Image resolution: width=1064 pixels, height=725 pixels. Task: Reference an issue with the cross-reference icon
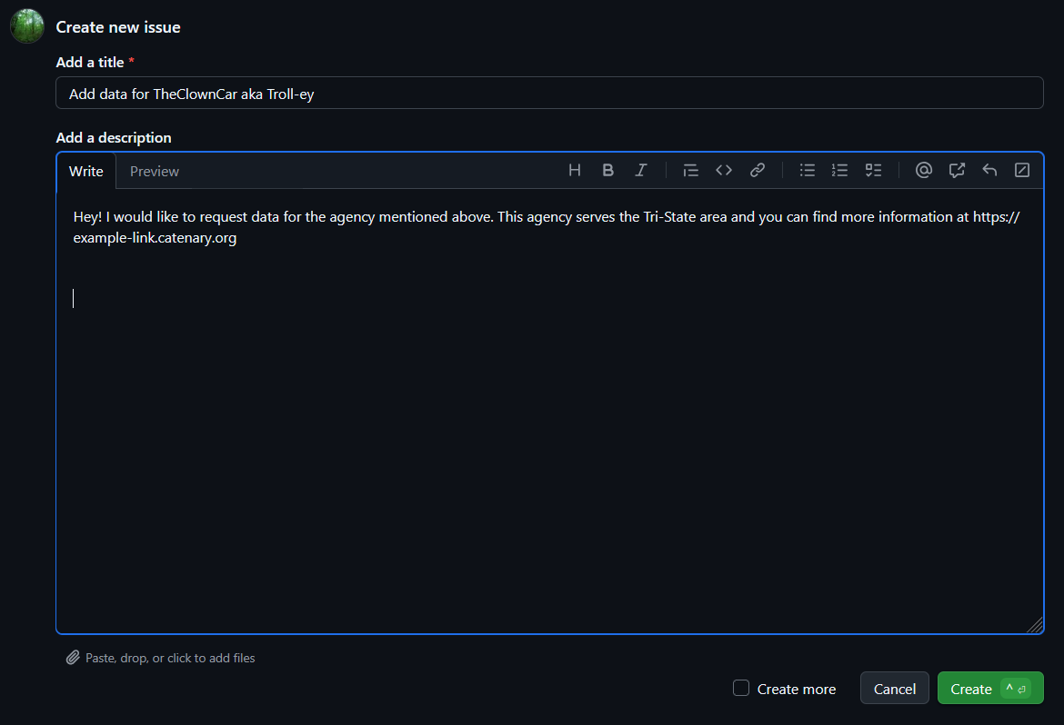956,170
